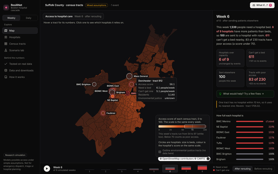
Task: Select week 6 bar on timeline
Action: coord(170,169)
